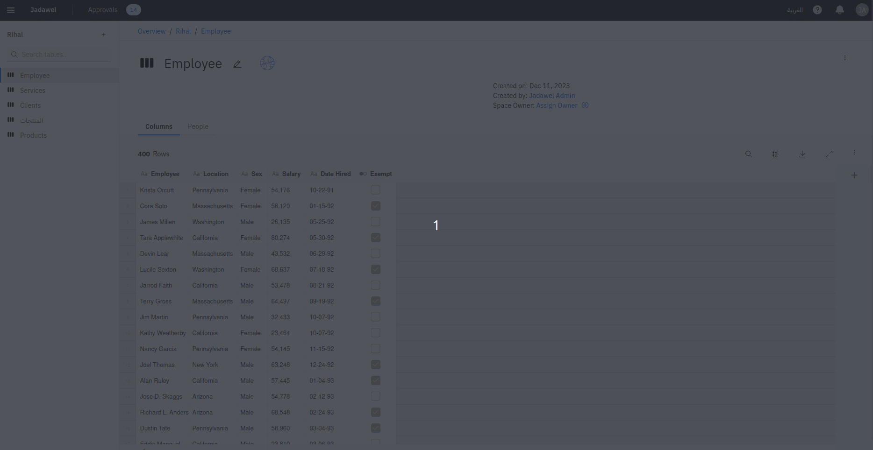The image size is (873, 450).
Task: Switch to the People tab
Action: [198, 127]
